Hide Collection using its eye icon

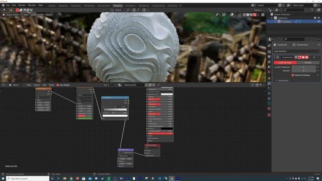(x=318, y=18)
